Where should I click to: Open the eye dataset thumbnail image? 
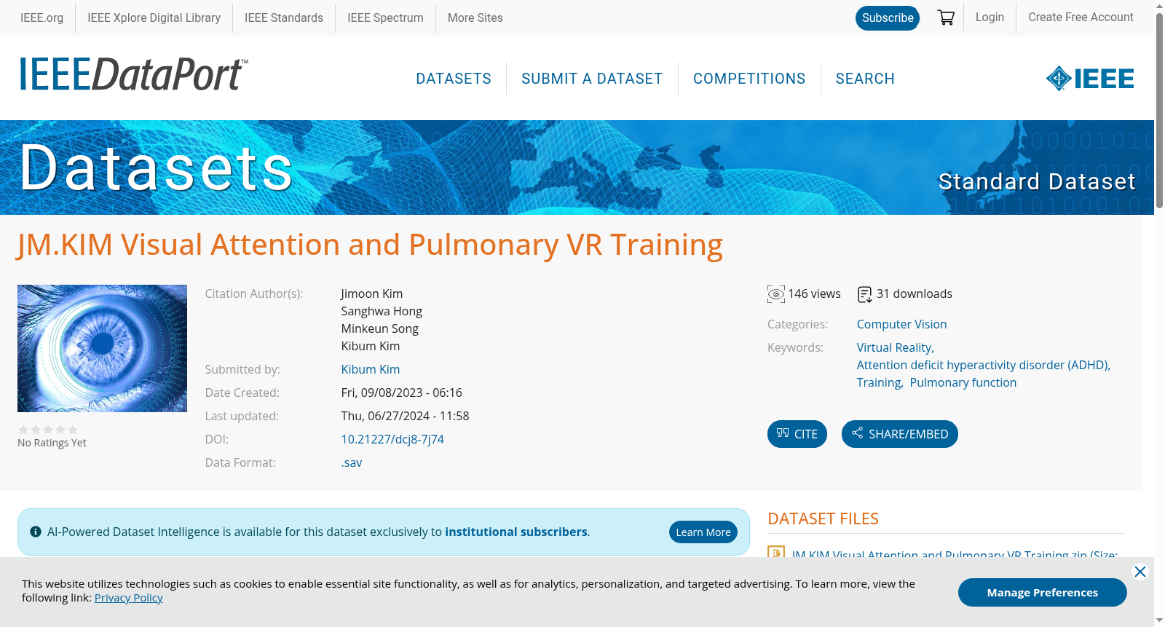tap(102, 348)
